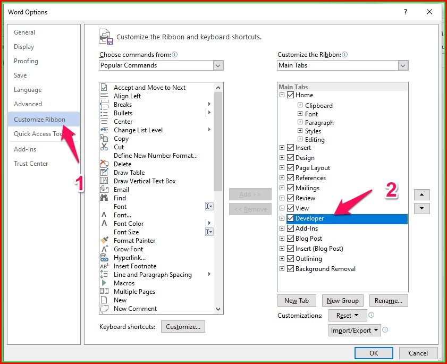This screenshot has height=364, width=447.
Task: Open the Advanced options category
Action: [x=28, y=104]
